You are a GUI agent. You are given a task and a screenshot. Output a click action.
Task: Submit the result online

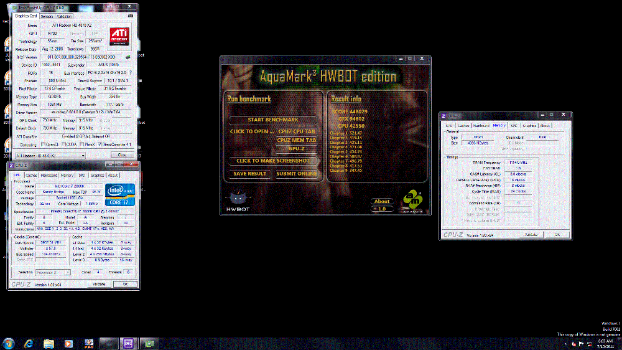[296, 174]
